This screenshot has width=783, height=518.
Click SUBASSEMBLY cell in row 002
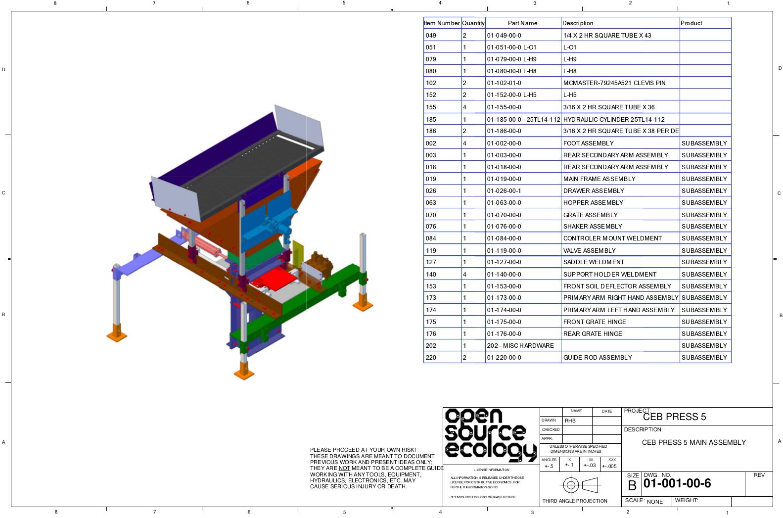coord(704,143)
